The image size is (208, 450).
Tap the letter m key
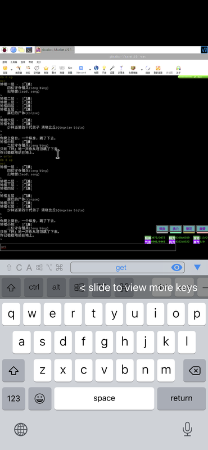point(166,370)
